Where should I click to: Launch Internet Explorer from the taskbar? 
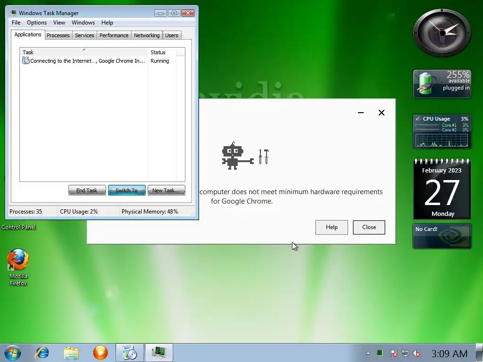tap(42, 353)
